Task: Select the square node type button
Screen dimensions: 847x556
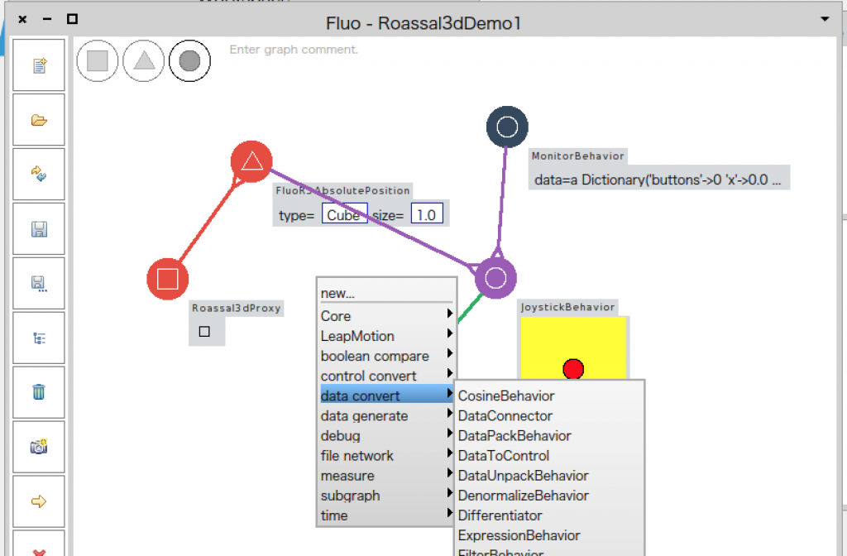Action: point(98,60)
